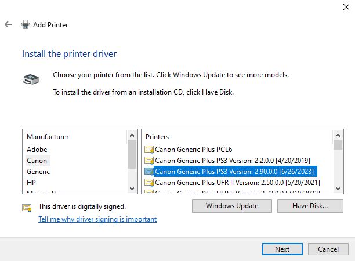Select Canon in the Manufacturer list
355x261 pixels.
click(x=37, y=161)
